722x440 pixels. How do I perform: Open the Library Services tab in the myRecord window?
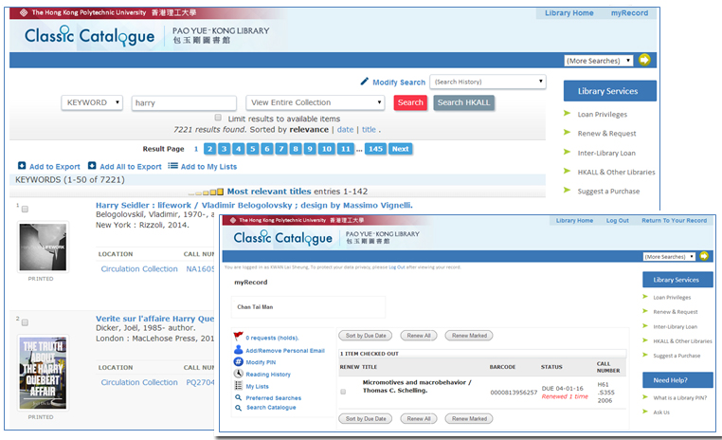pos(677,280)
